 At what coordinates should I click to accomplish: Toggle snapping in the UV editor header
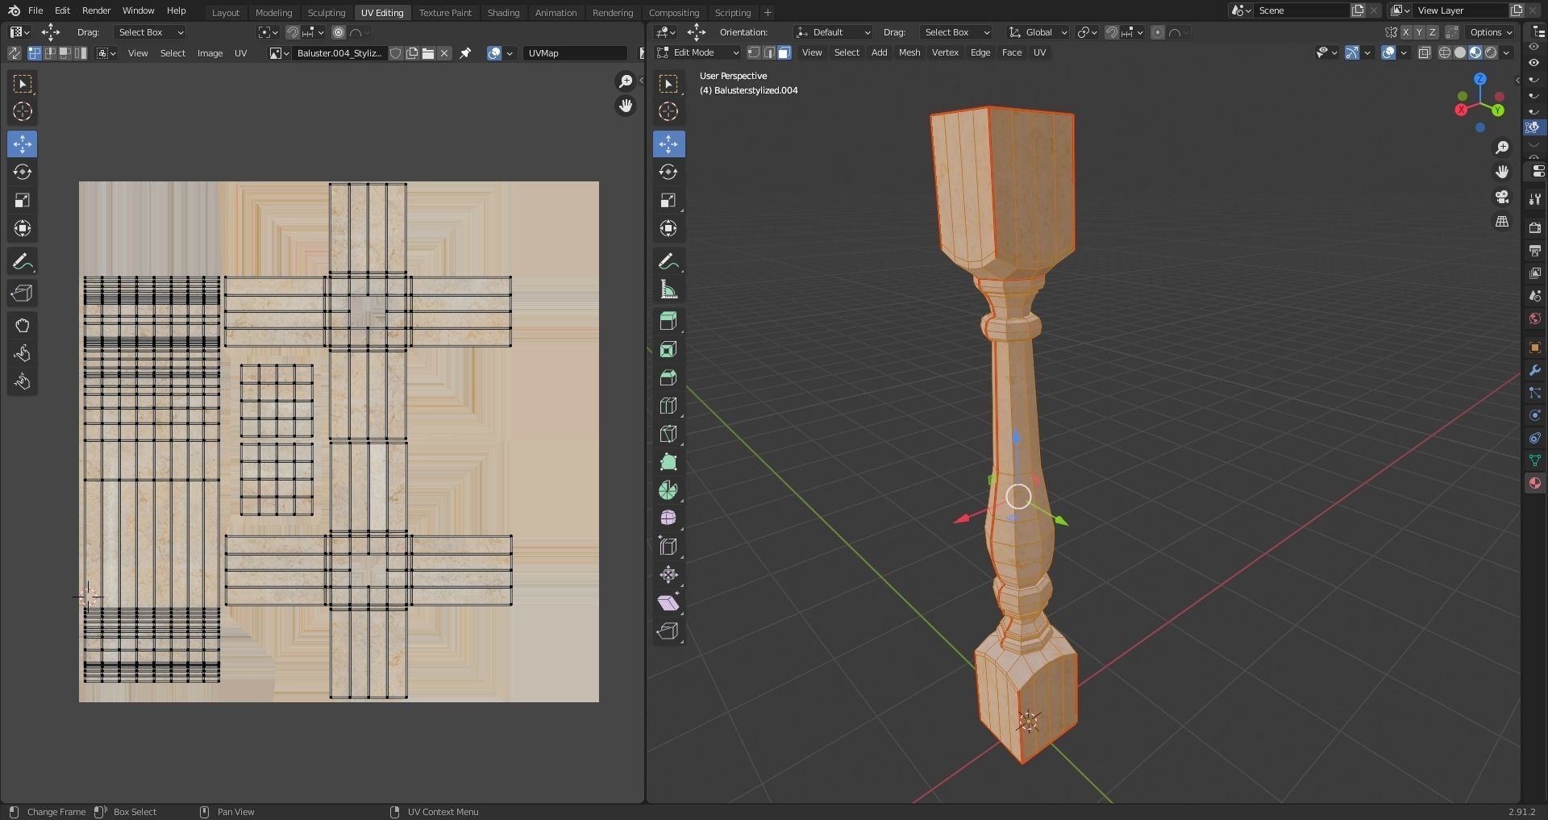(x=293, y=32)
